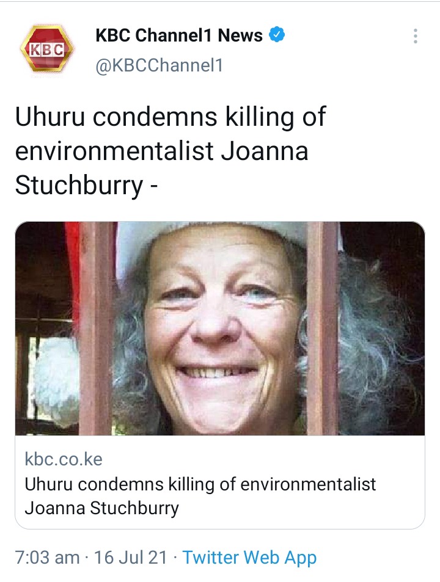Screen dimensions: 440x582
Task: Open the Twitter Web App source link
Action: point(249,557)
